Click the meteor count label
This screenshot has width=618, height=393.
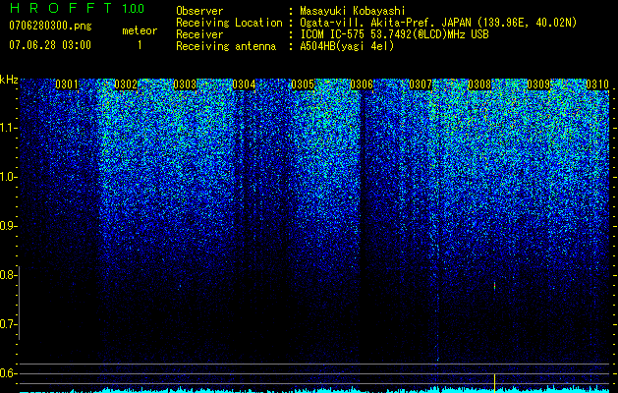140,30
